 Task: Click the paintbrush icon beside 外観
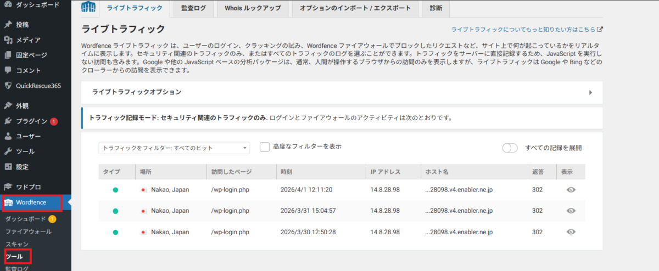(8, 106)
